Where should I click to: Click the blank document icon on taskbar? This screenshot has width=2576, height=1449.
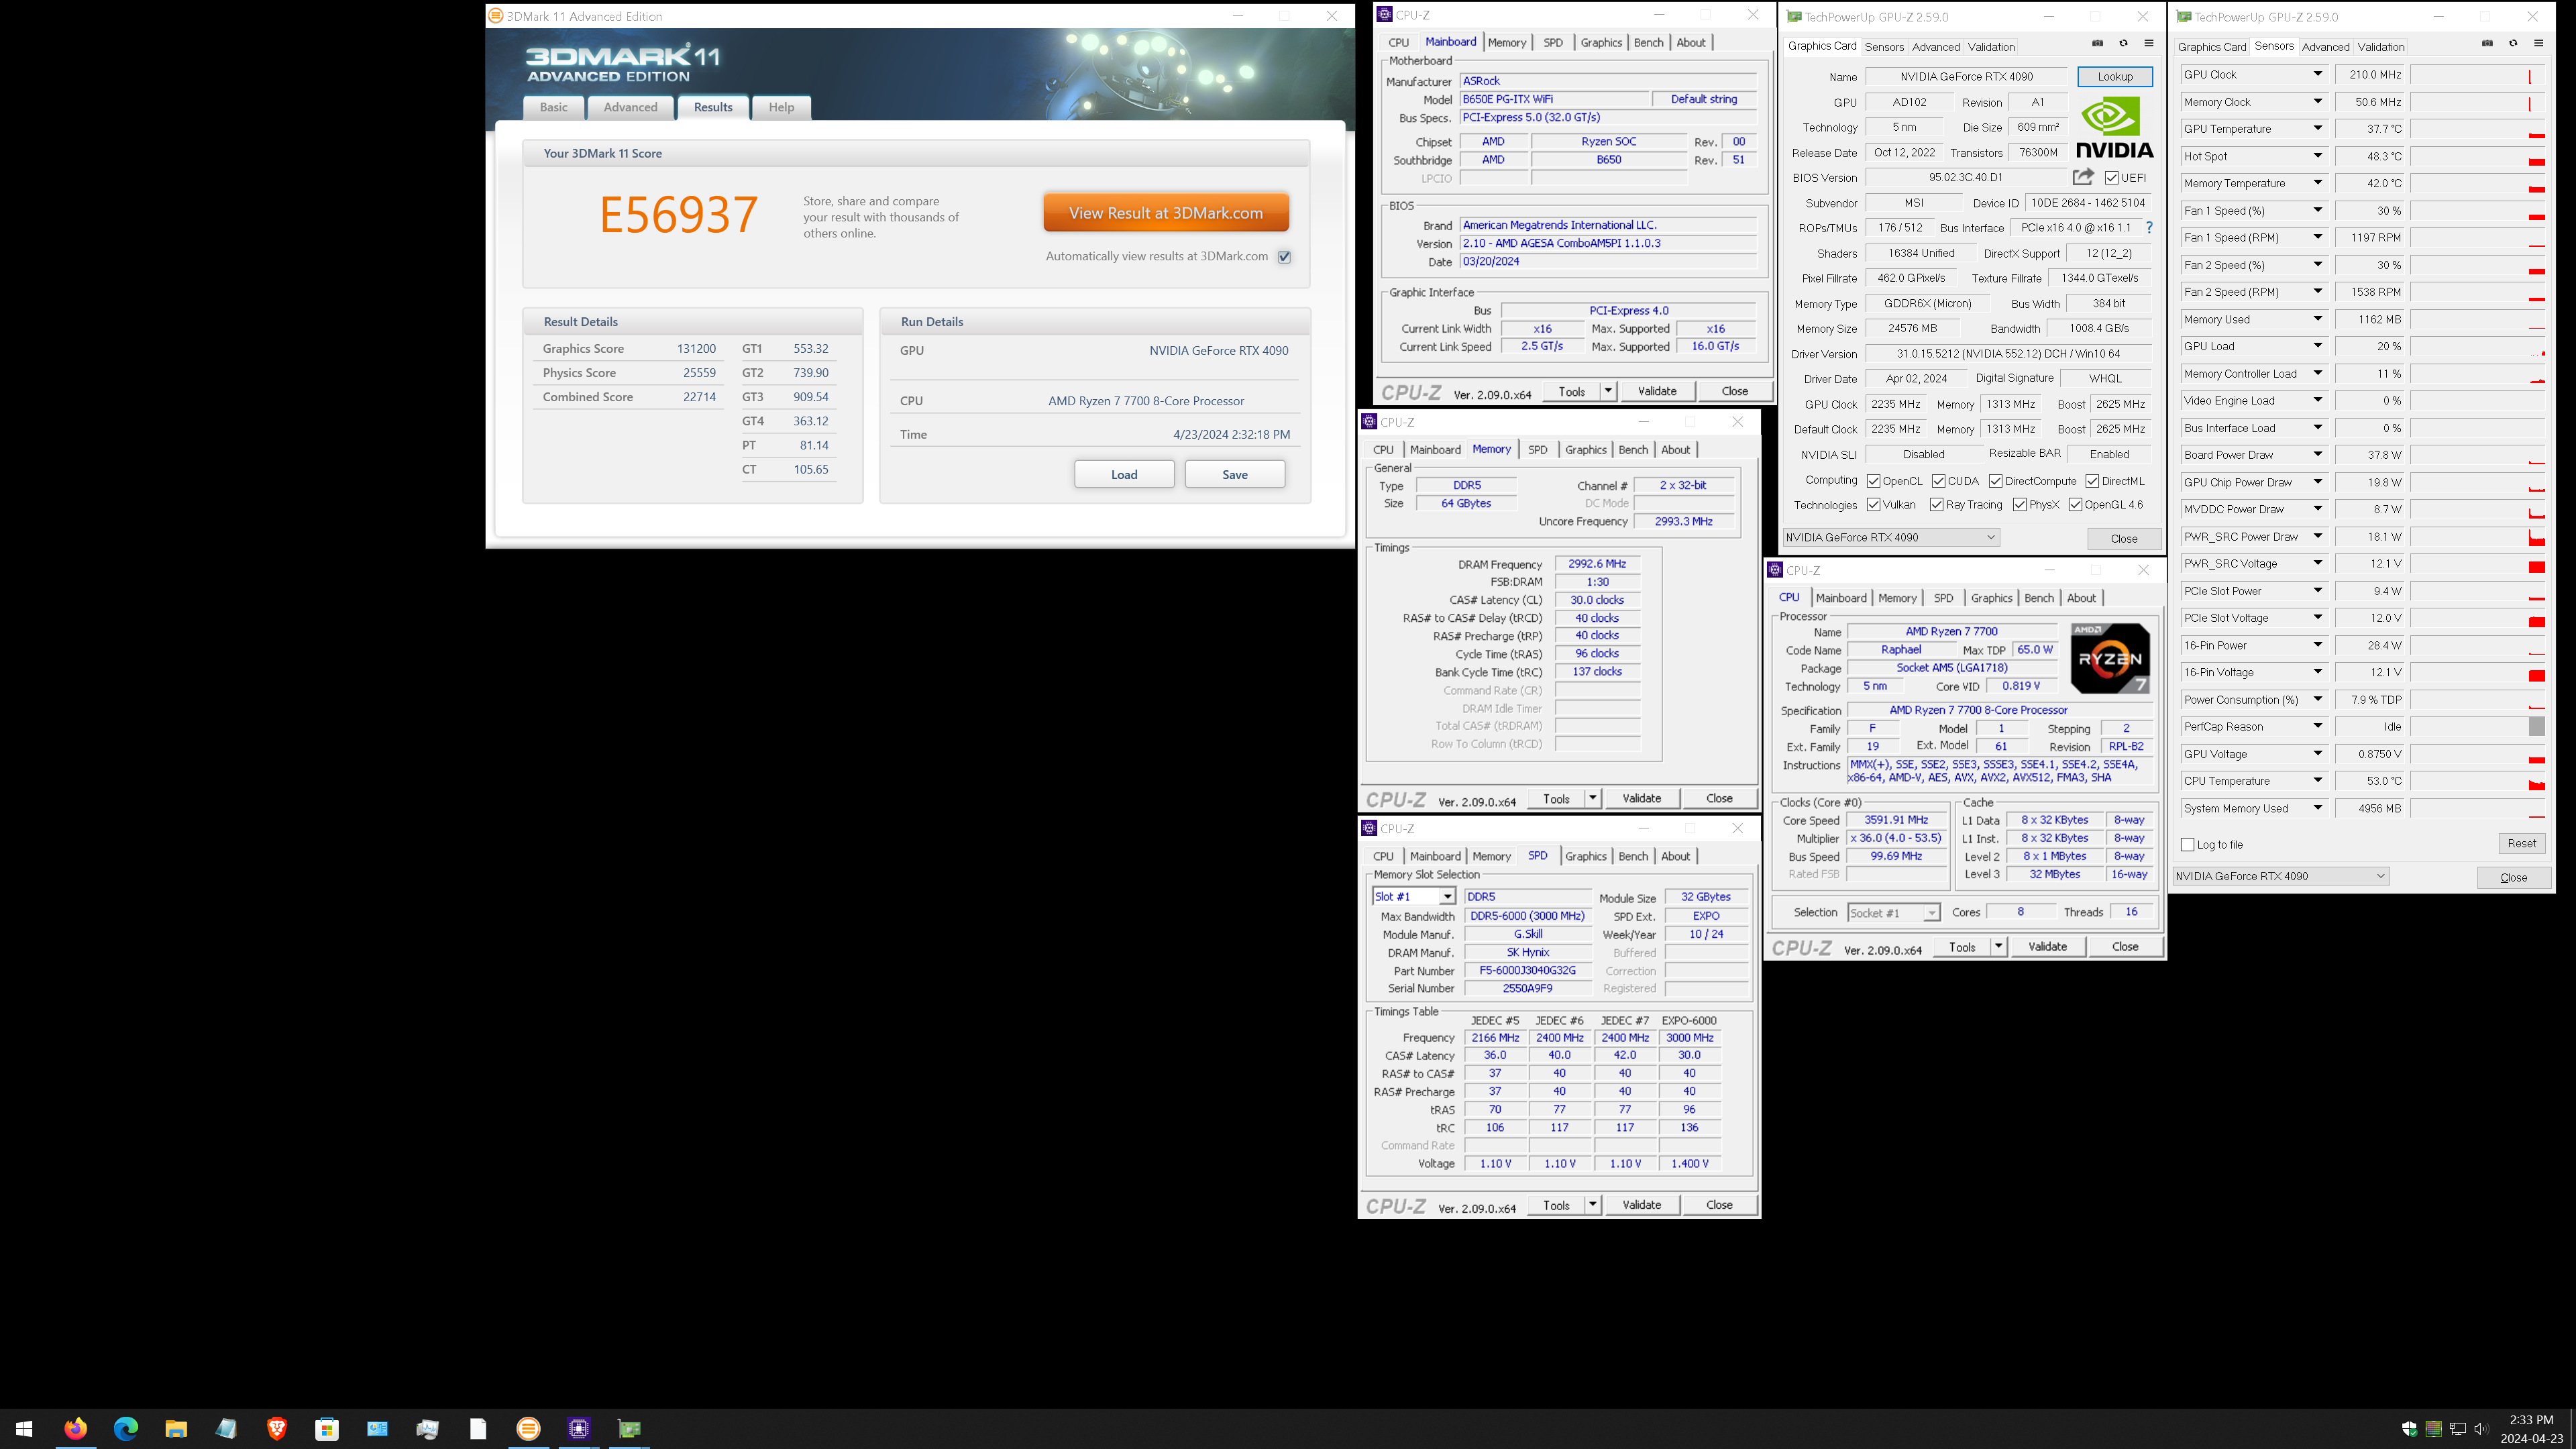[x=478, y=1428]
